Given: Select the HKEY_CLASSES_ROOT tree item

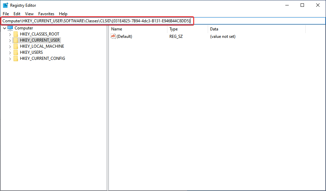Looking at the screenshot, I should pyautogui.click(x=40, y=34).
